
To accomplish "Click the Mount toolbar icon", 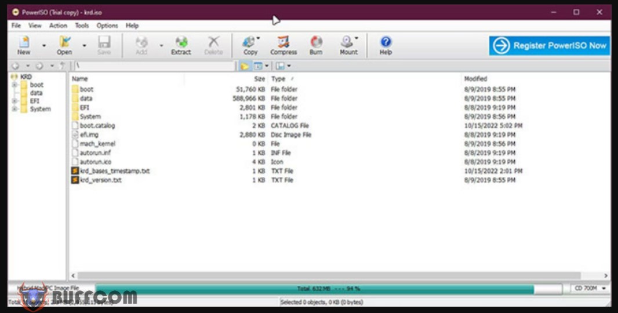I will [x=349, y=45].
